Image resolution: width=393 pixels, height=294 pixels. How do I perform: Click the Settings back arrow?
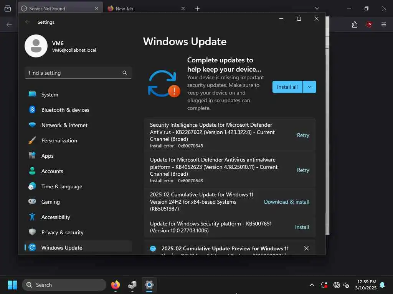click(x=28, y=22)
